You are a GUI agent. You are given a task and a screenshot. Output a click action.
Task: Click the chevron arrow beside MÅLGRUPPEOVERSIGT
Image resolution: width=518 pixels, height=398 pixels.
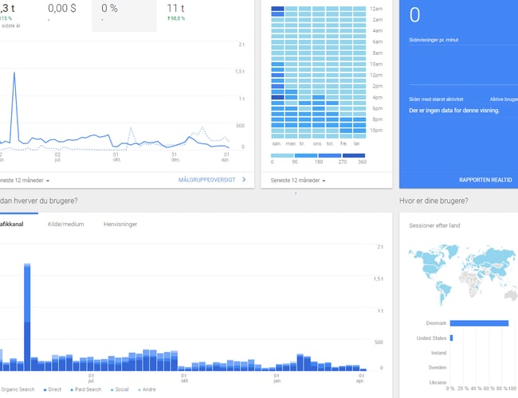point(244,180)
